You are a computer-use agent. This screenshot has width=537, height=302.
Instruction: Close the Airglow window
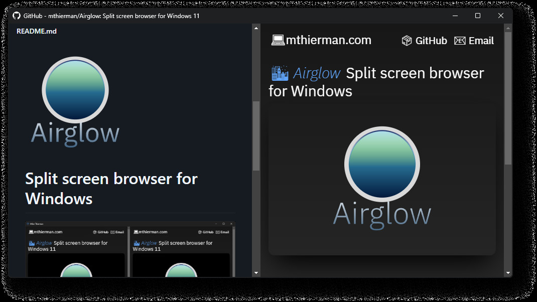(x=501, y=16)
